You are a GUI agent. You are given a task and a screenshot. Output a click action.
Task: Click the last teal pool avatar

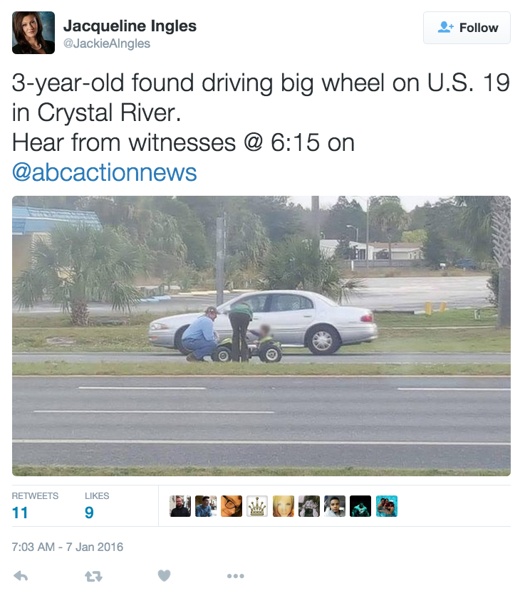[x=386, y=506]
